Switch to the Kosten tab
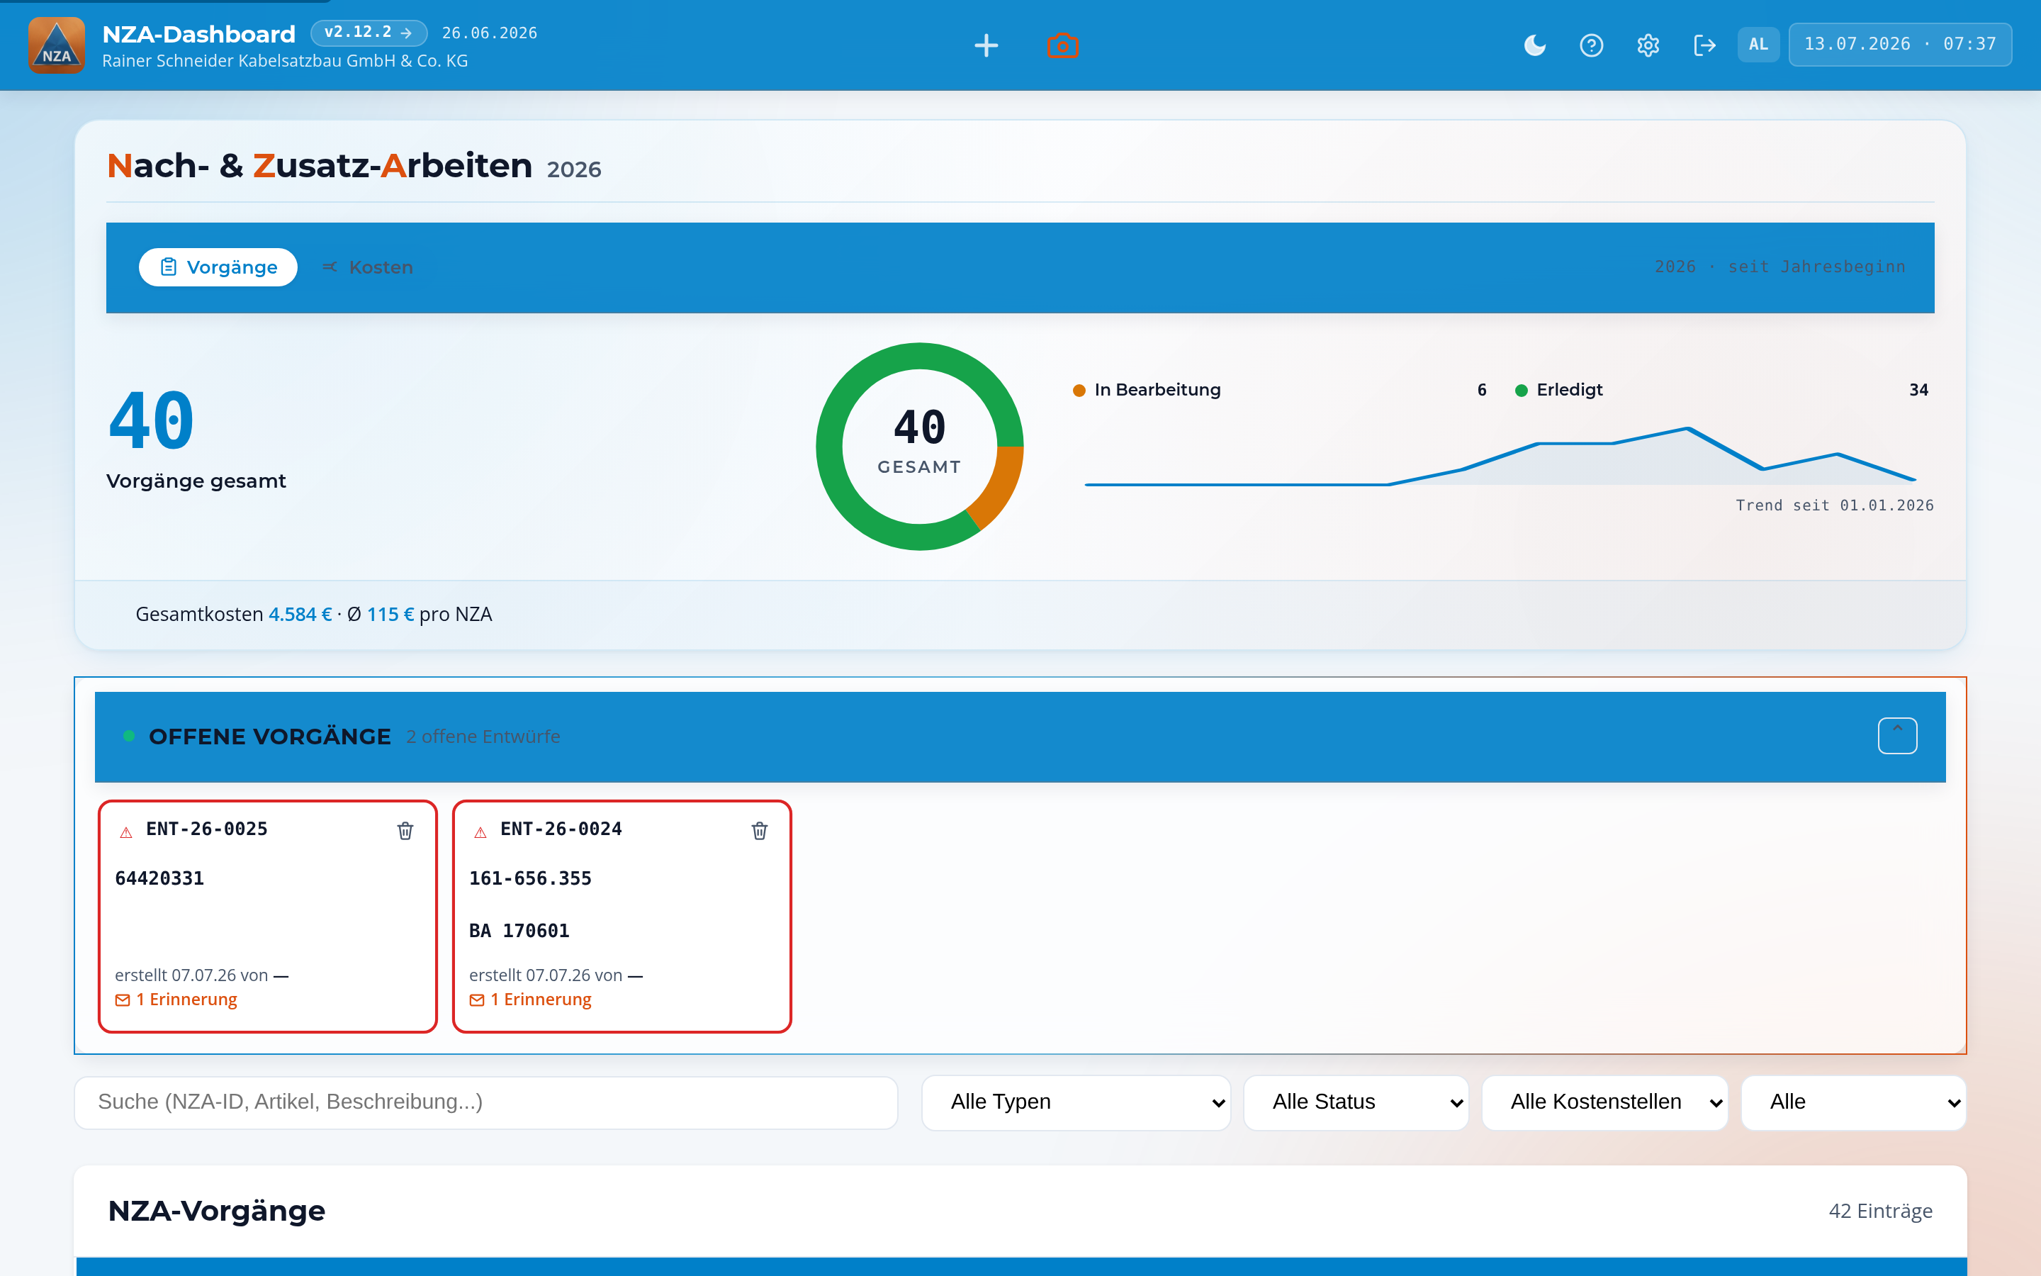The image size is (2041, 1276). pyautogui.click(x=369, y=267)
